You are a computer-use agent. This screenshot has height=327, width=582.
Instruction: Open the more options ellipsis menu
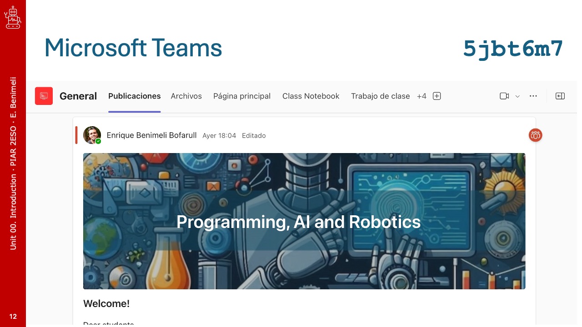tap(533, 96)
